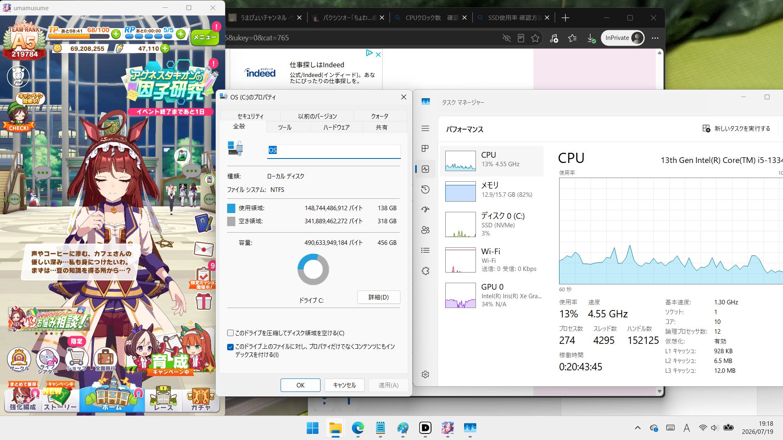This screenshot has width=783, height=440.
Task: Open the game mail envelope icon
Action: [x=203, y=249]
